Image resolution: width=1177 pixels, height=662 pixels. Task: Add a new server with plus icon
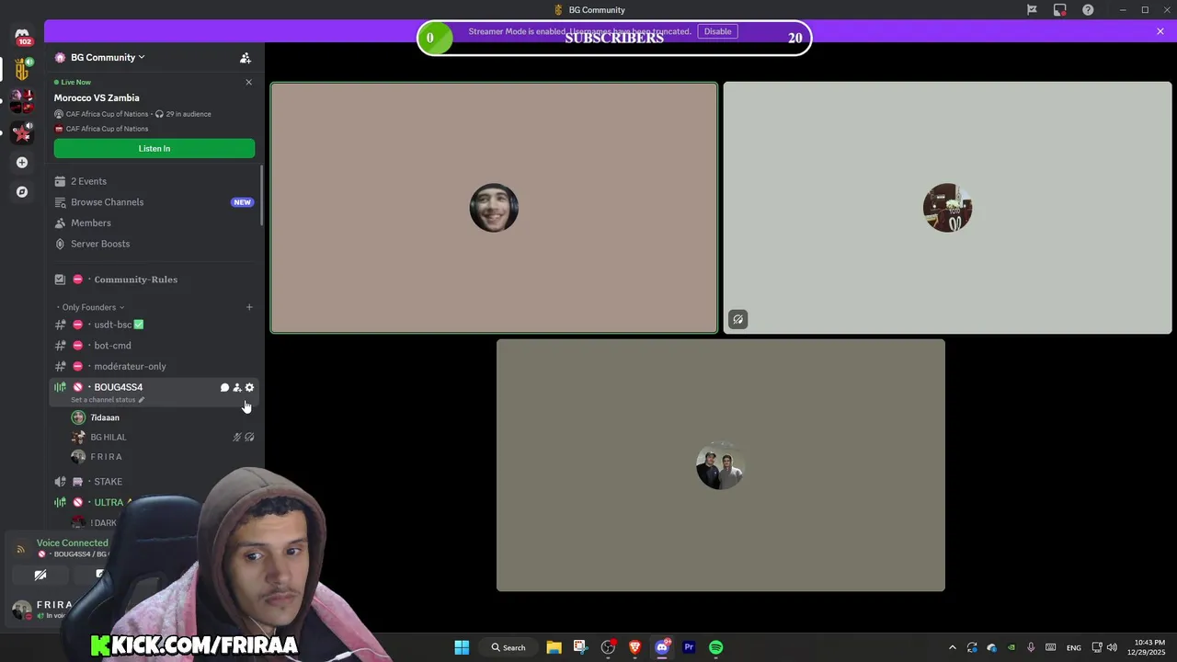[22, 163]
